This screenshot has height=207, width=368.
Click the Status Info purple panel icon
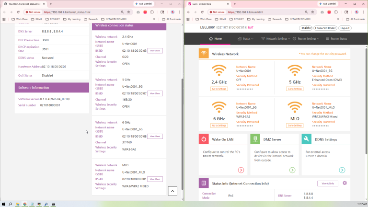click(x=204, y=183)
